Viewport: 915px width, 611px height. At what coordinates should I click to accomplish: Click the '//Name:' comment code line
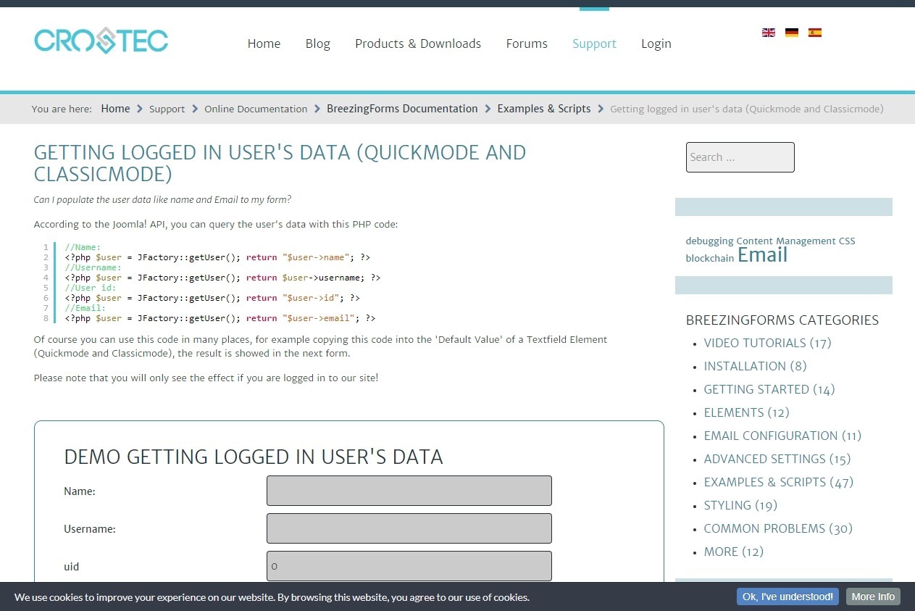tap(83, 247)
